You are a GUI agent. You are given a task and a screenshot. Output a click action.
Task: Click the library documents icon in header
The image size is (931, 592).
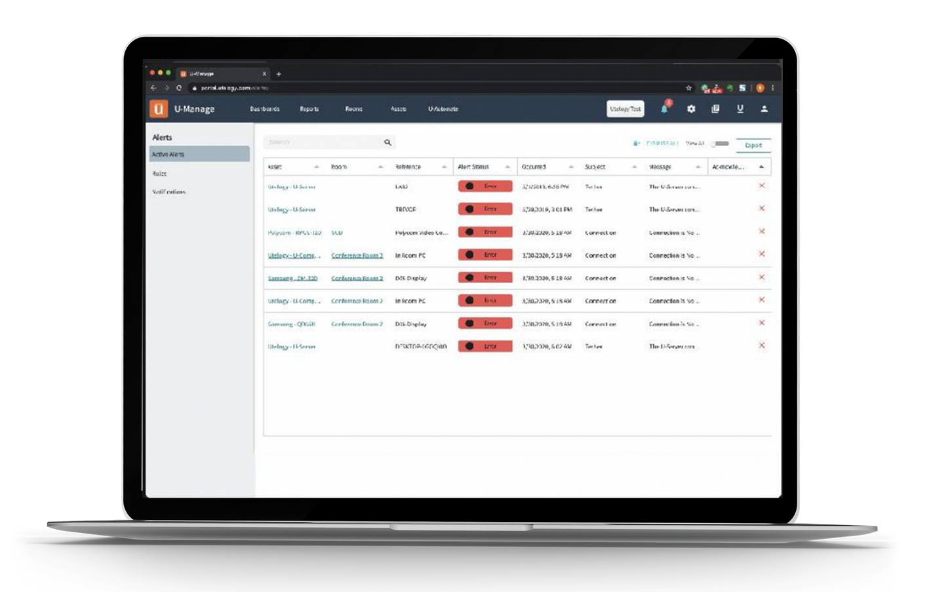click(715, 109)
